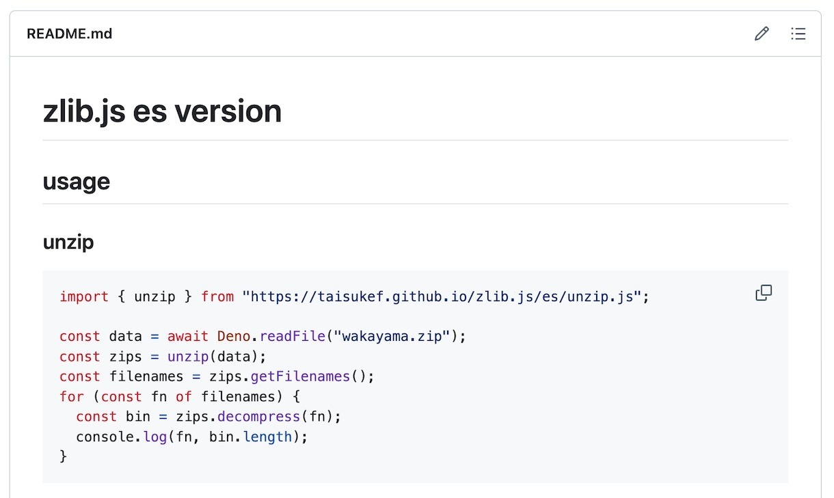Click the 'from' keyword in the import line
Screen dimensions: 834x498
[x=217, y=296]
